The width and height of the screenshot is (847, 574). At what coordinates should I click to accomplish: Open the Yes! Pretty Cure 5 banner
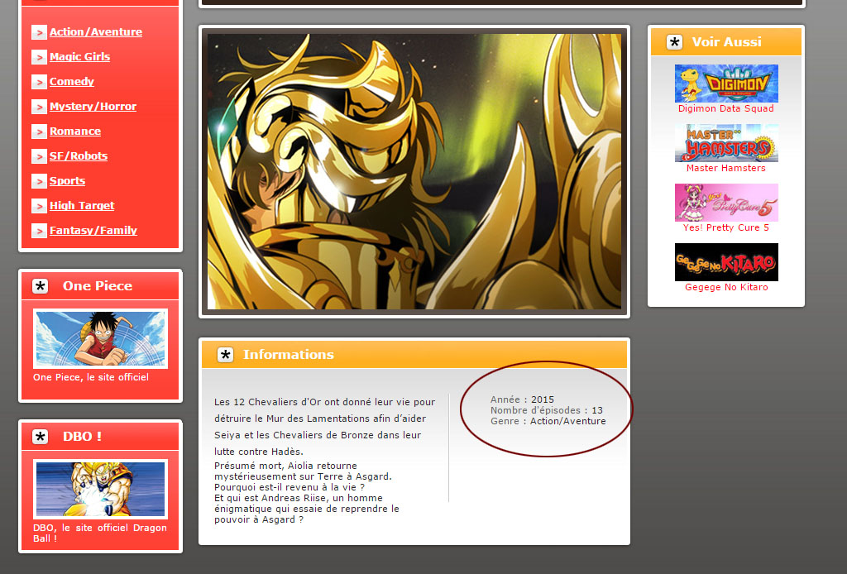(x=726, y=203)
